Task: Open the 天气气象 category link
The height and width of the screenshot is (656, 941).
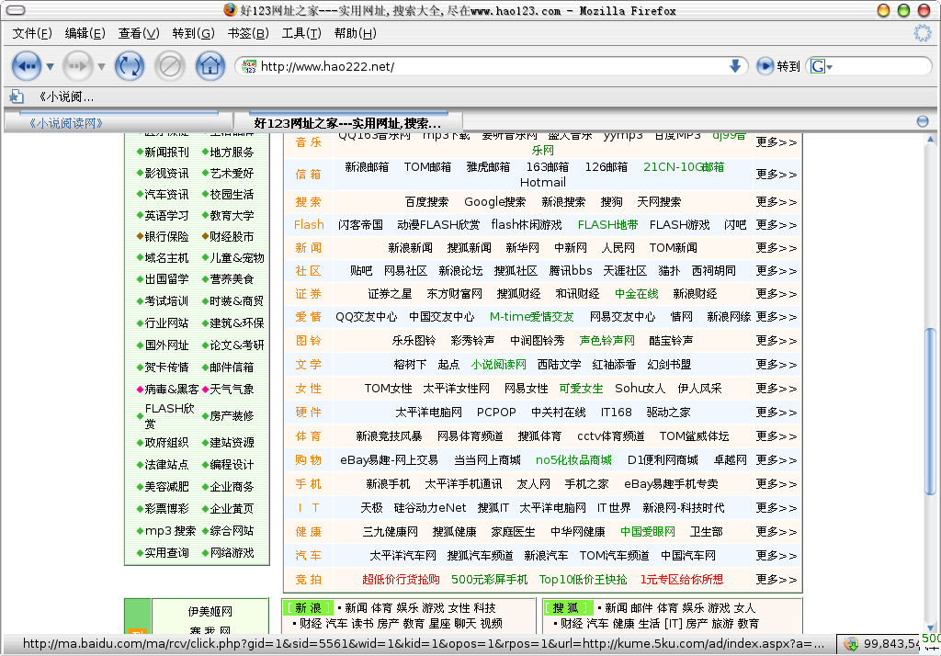Action: [x=232, y=389]
